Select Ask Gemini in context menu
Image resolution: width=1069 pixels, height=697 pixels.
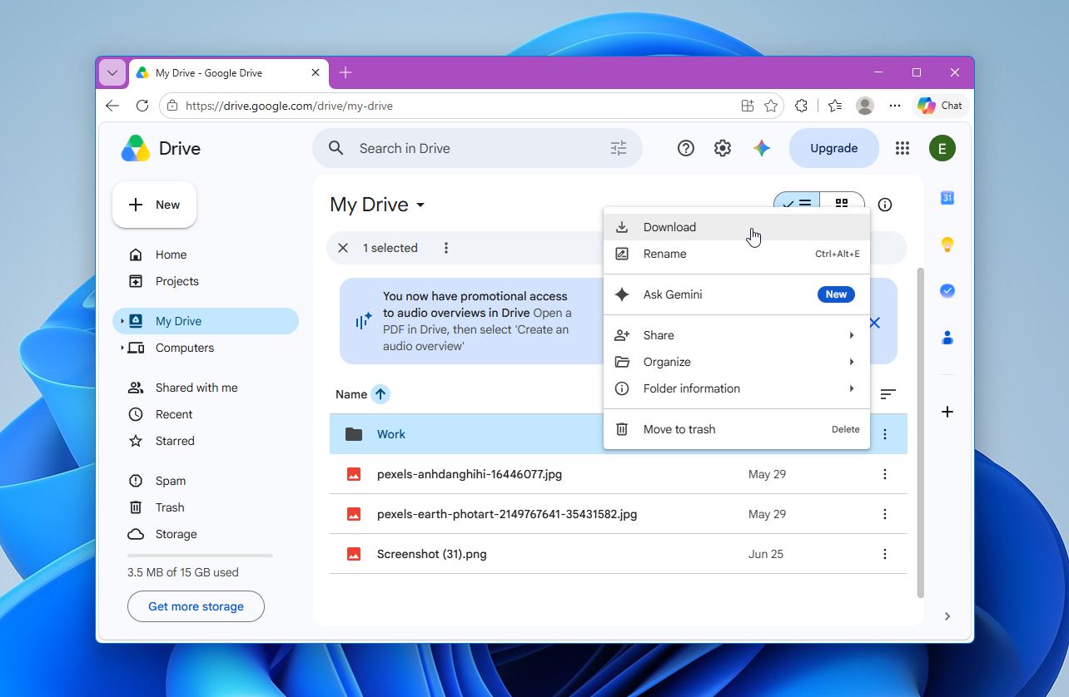point(737,294)
